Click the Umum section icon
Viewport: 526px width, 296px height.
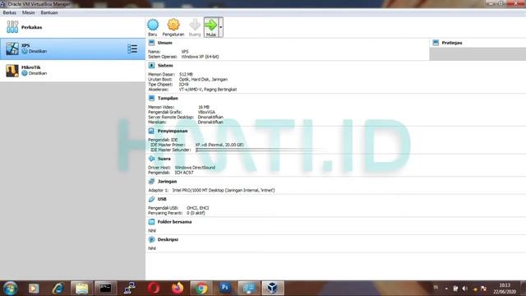coord(151,43)
